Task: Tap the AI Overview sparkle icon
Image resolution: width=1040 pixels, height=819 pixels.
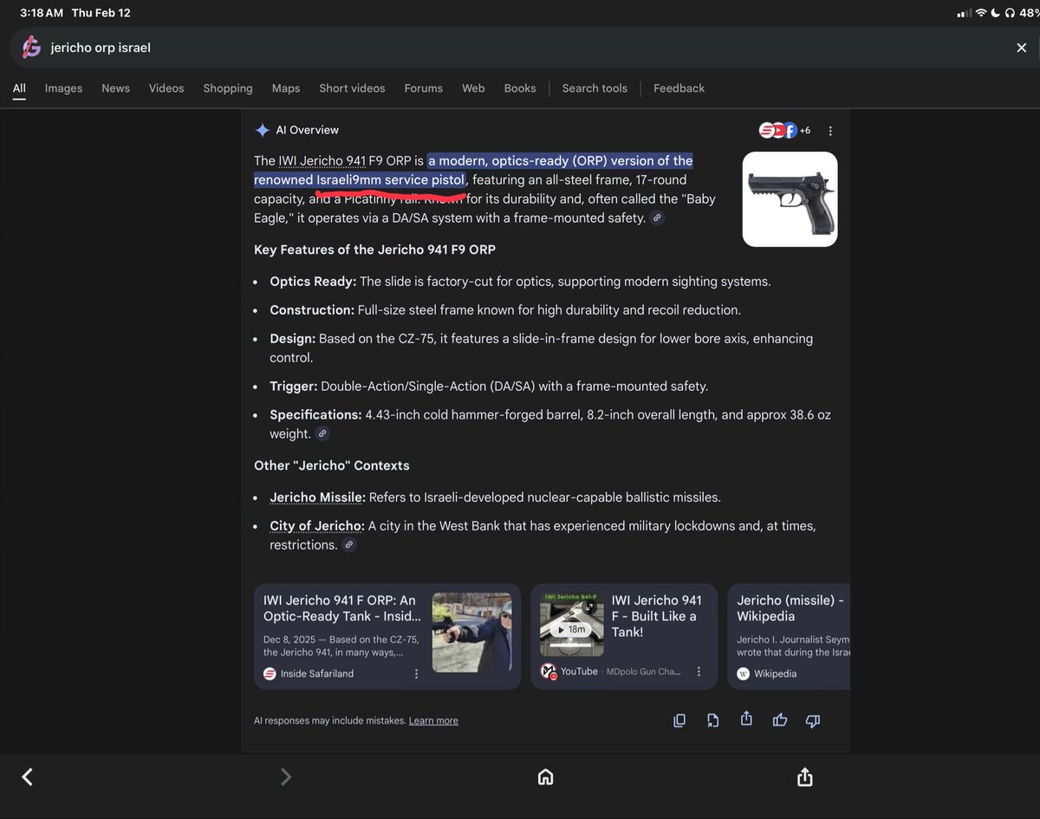Action: click(262, 130)
